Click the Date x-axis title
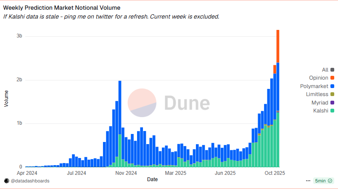The width and height of the screenshot is (338, 190). click(x=153, y=179)
